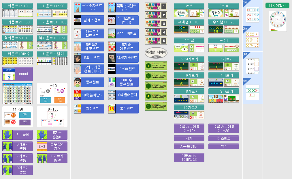Open the 역카운트 100~51 category
The height and width of the screenshot is (179, 292).
pos(52,38)
